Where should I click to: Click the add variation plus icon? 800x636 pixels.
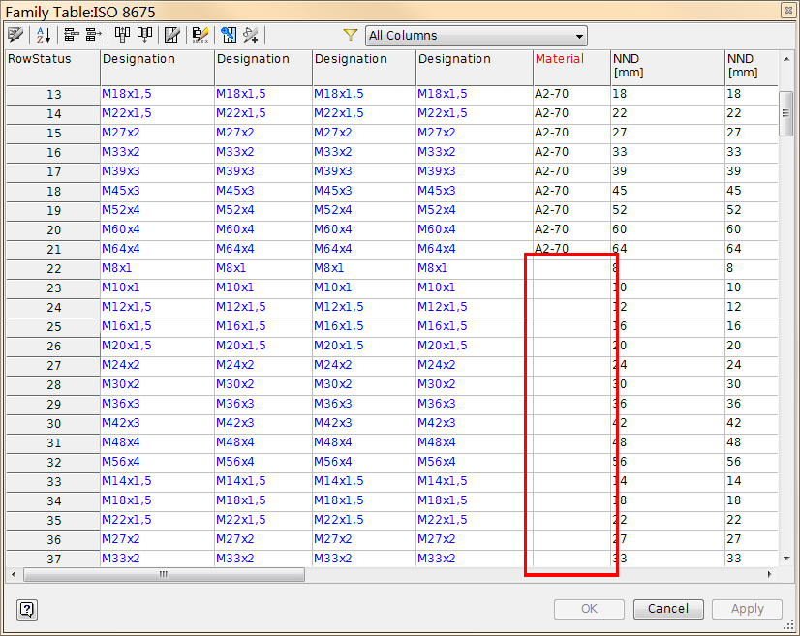(x=251, y=35)
